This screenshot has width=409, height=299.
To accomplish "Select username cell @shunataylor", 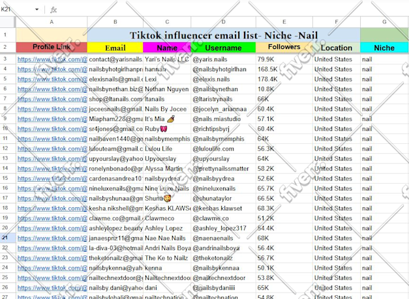I will click(x=223, y=199).
